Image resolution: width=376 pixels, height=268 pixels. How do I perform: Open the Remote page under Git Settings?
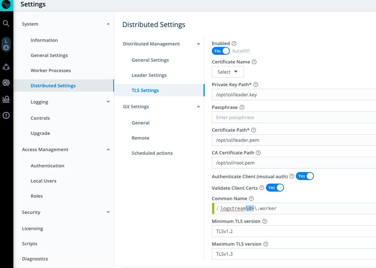tap(140, 138)
